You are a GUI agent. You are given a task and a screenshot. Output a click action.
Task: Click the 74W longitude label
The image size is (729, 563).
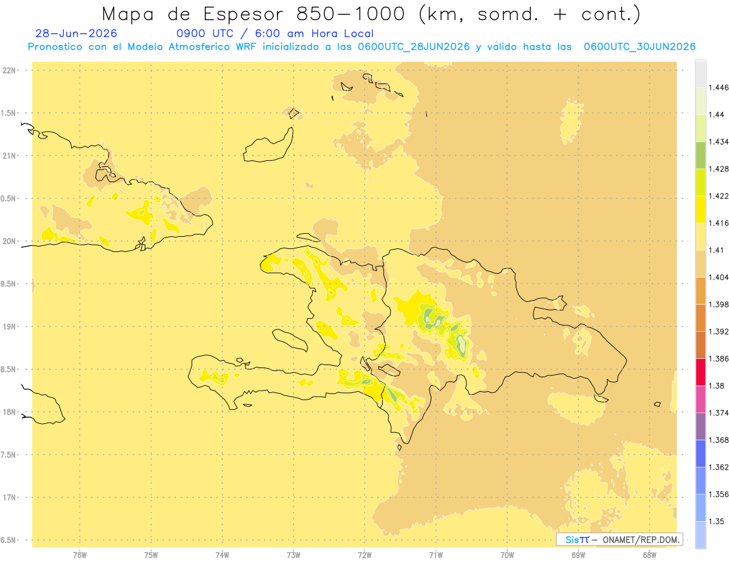(222, 554)
